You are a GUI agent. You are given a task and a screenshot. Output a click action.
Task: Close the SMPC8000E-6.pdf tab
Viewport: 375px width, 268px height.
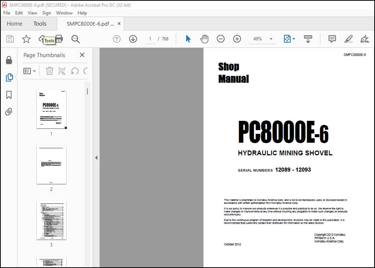click(x=119, y=24)
